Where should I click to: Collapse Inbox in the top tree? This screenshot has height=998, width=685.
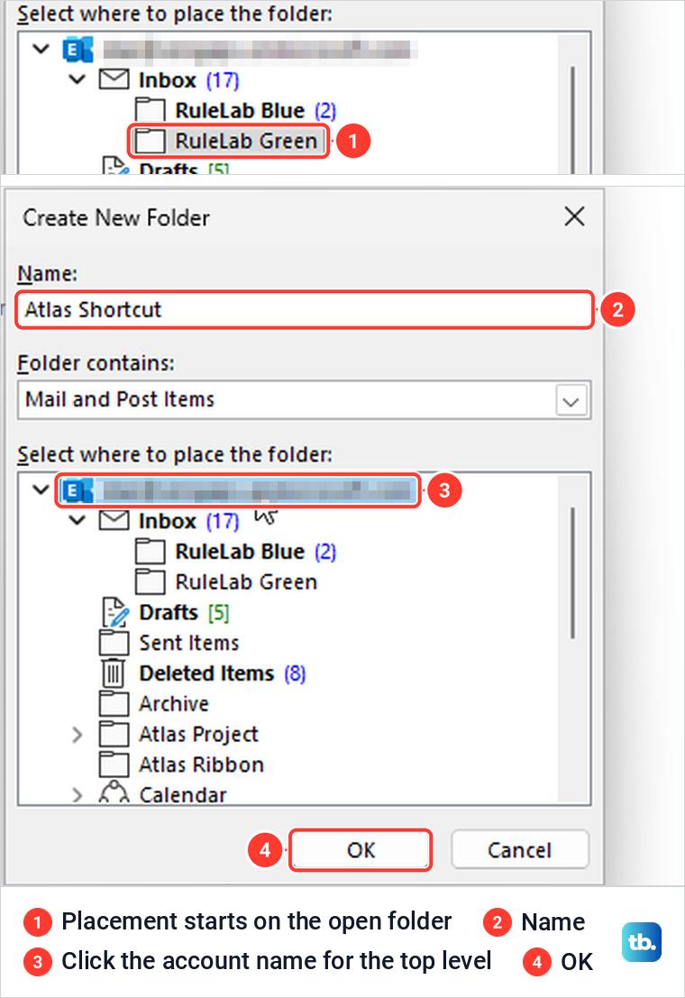pyautogui.click(x=77, y=79)
